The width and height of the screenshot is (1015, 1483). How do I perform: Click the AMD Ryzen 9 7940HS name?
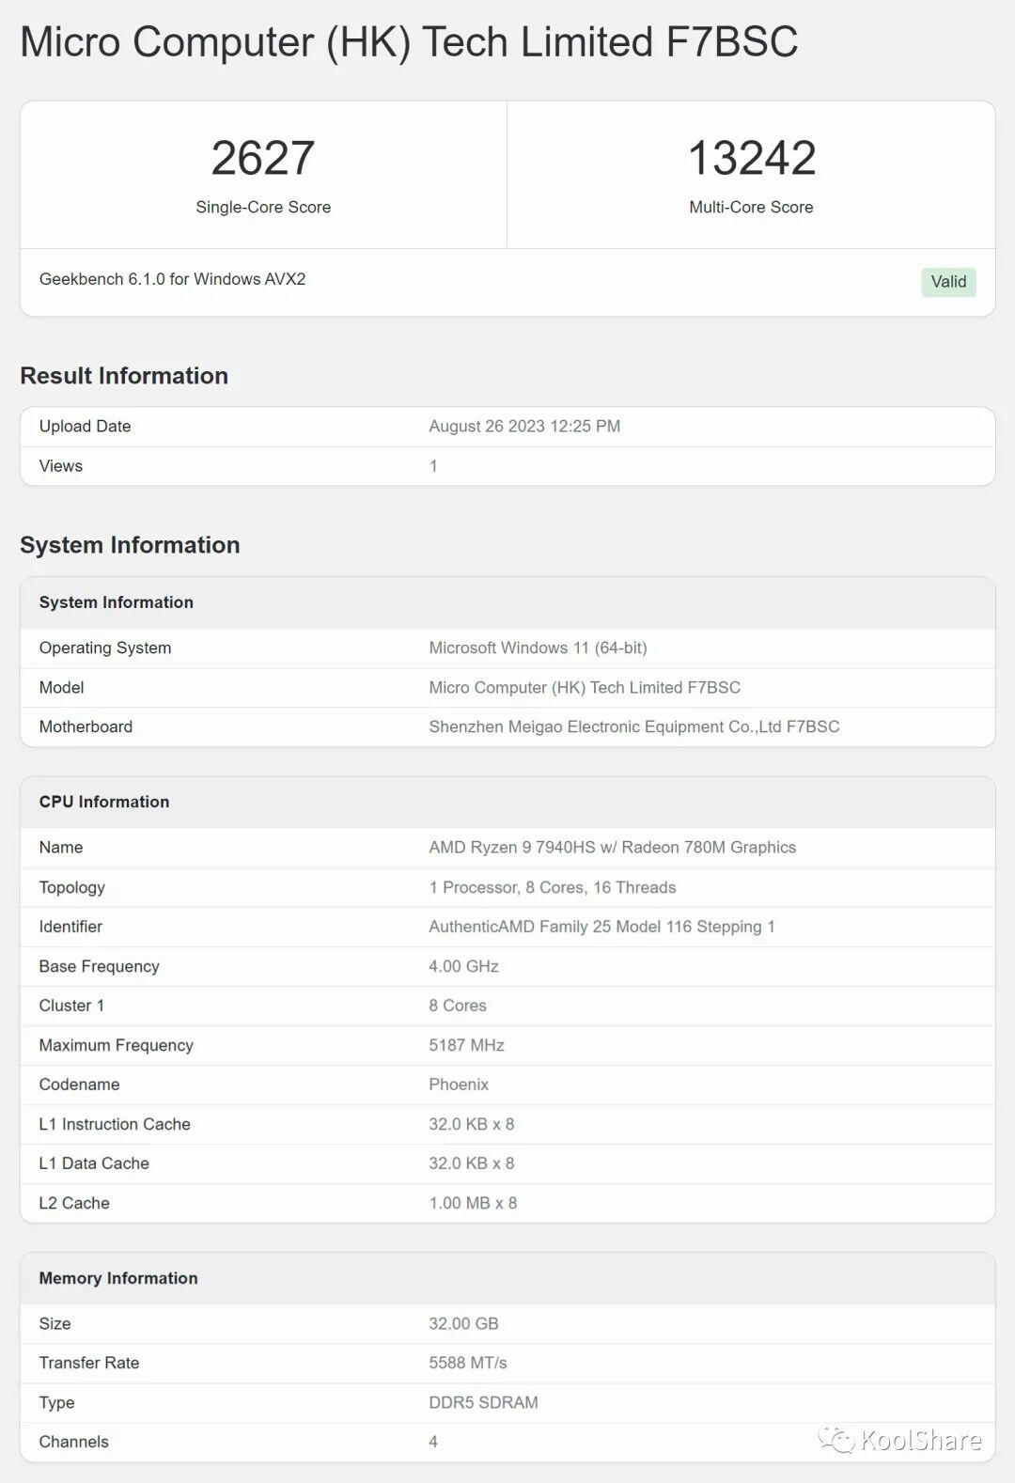[612, 847]
